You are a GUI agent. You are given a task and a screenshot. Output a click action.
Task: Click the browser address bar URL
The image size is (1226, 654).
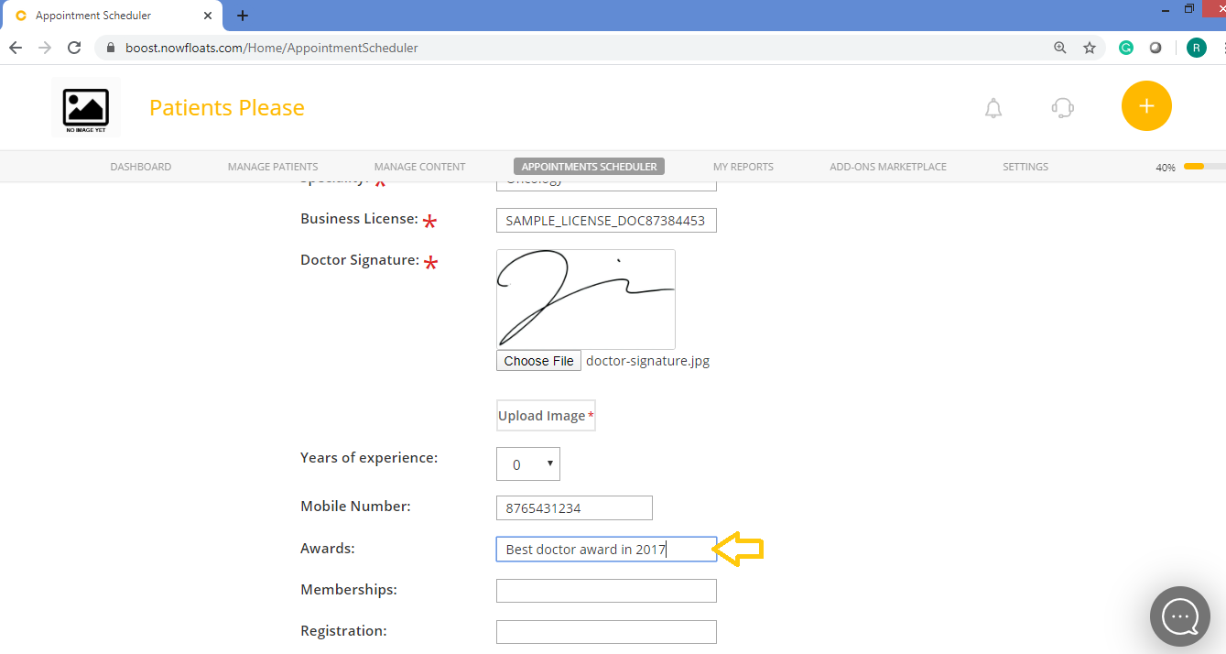click(272, 48)
